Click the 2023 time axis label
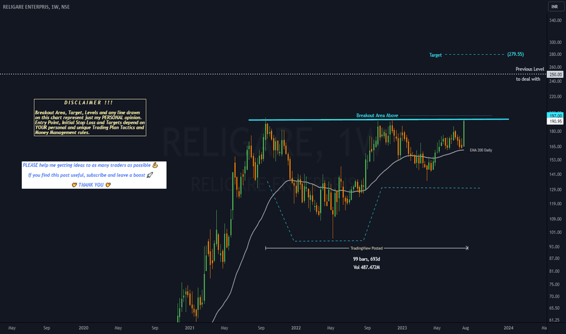566x334 pixels. [x=402, y=328]
